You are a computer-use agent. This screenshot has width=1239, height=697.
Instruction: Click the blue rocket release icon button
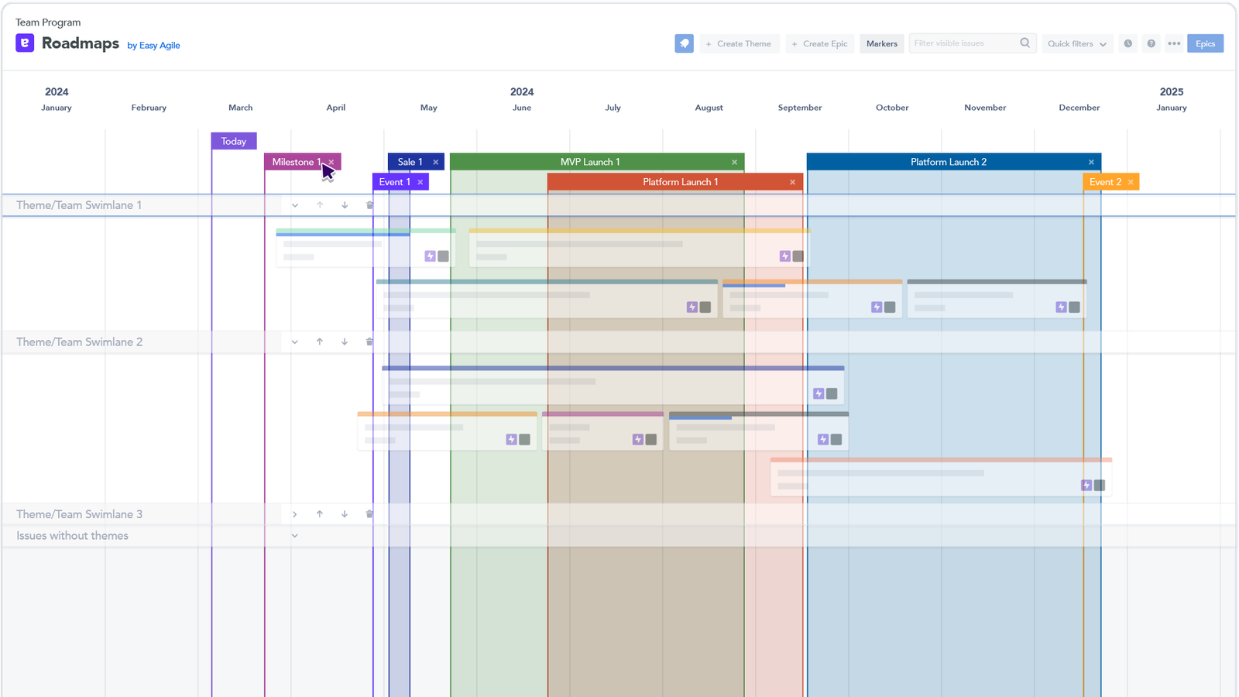684,43
